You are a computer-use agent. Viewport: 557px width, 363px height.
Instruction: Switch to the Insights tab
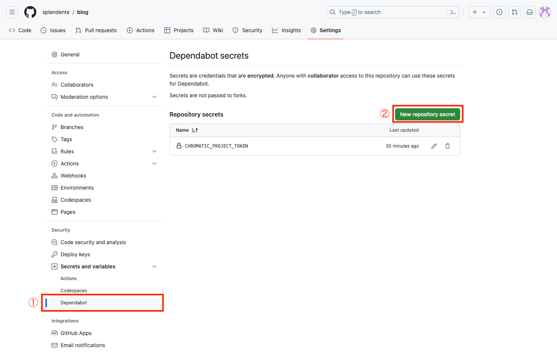pyautogui.click(x=286, y=30)
